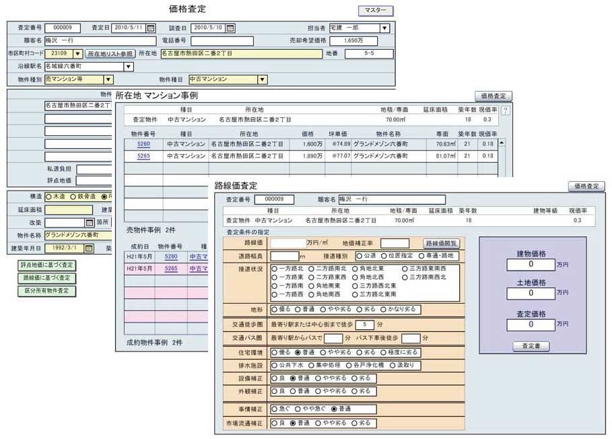
Task: Click the 路線価 input field
Action: tap(287, 243)
